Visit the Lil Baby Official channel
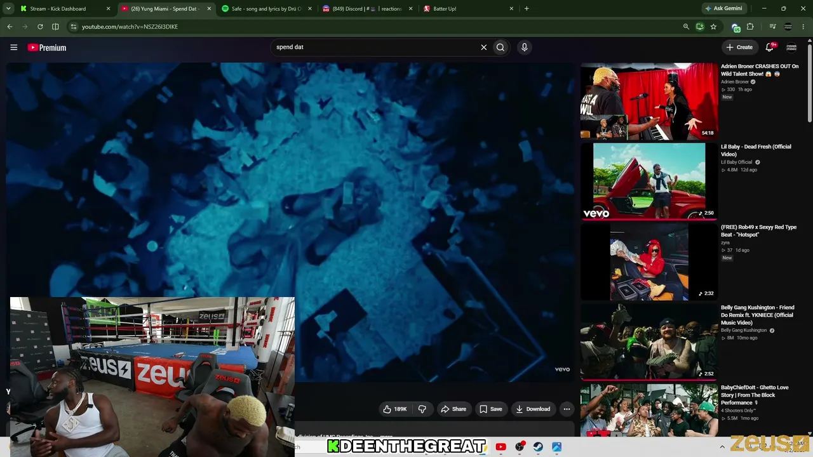 [x=736, y=162]
